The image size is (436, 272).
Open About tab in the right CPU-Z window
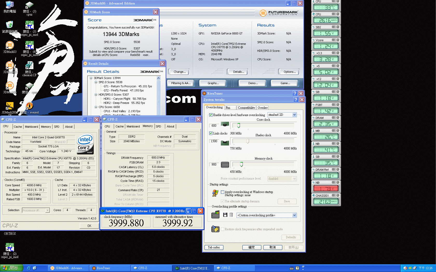pyautogui.click(x=171, y=126)
